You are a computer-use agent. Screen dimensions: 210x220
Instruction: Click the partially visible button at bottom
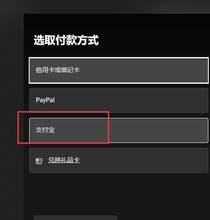pyautogui.click(x=75, y=218)
